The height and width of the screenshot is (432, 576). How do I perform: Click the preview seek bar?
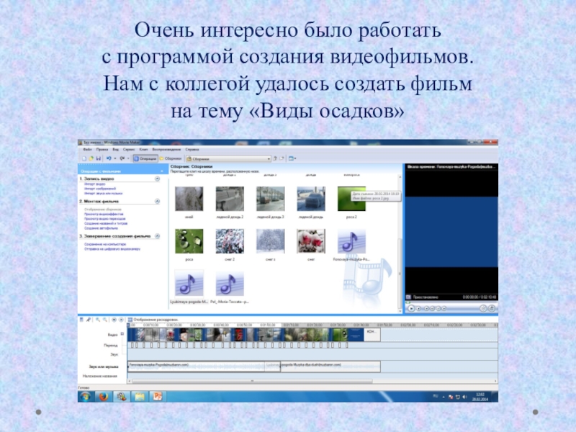[x=451, y=303]
